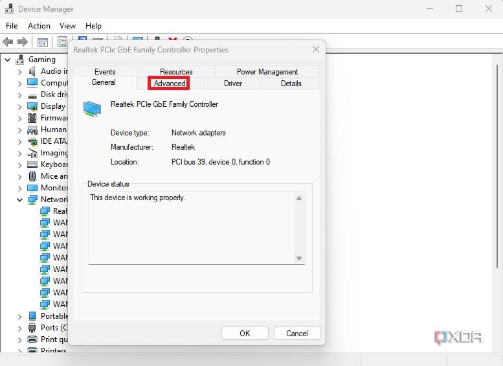Click the Print queues printer icon

(32, 339)
